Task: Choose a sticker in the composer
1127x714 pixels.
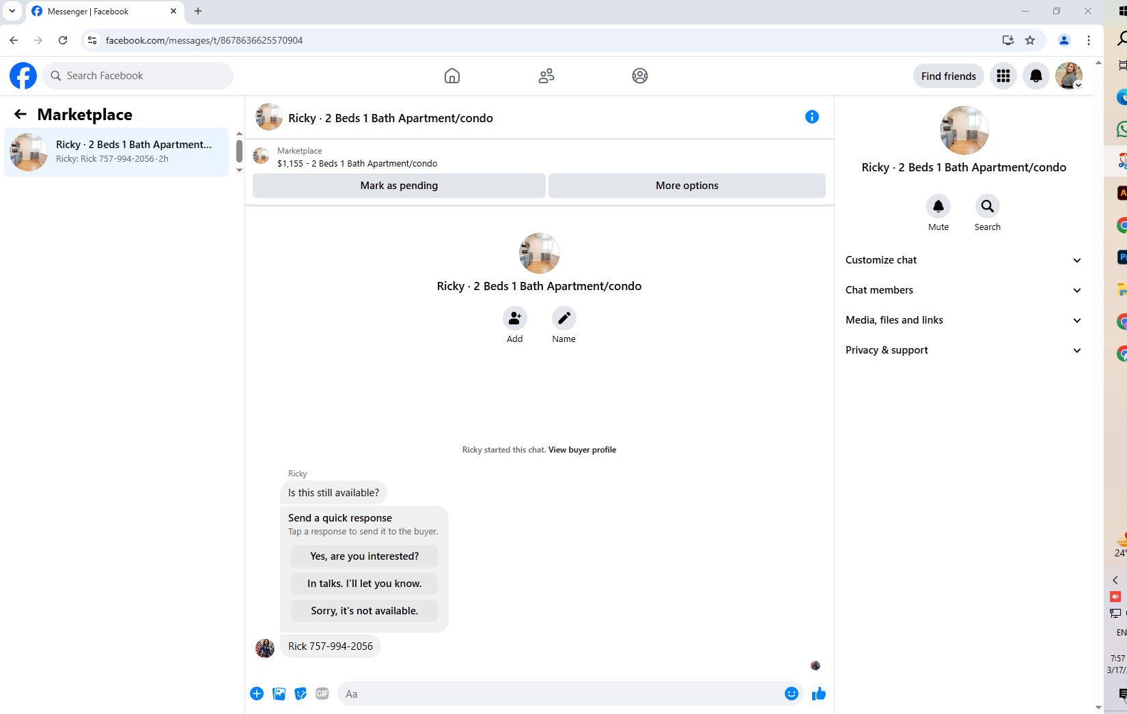Action: [x=301, y=694]
